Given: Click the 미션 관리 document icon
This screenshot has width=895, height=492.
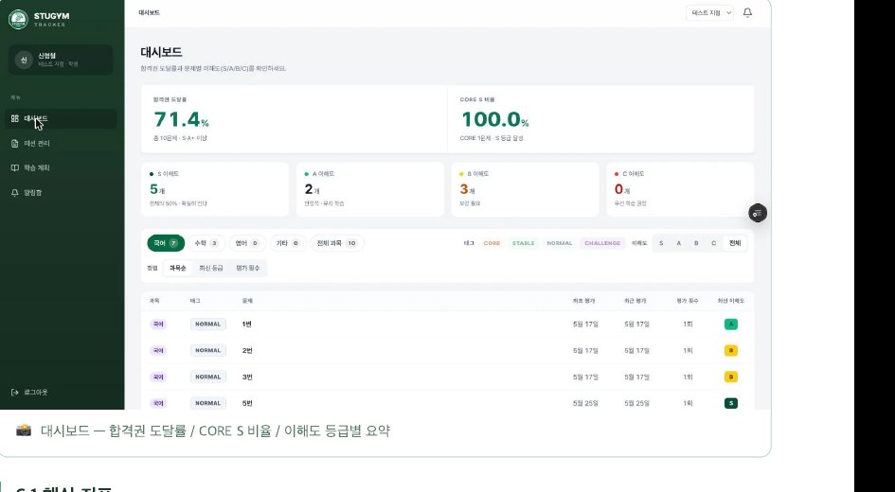Looking at the screenshot, I should pos(15,144).
